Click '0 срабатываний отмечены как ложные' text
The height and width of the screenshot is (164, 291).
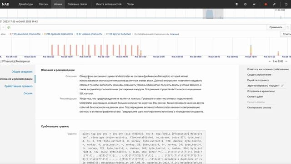(156, 34)
